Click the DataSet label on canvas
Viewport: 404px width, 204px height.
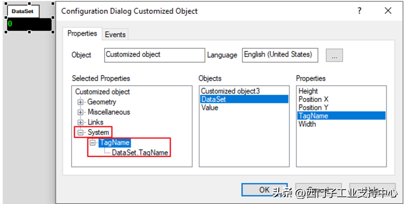pyautogui.click(x=22, y=11)
